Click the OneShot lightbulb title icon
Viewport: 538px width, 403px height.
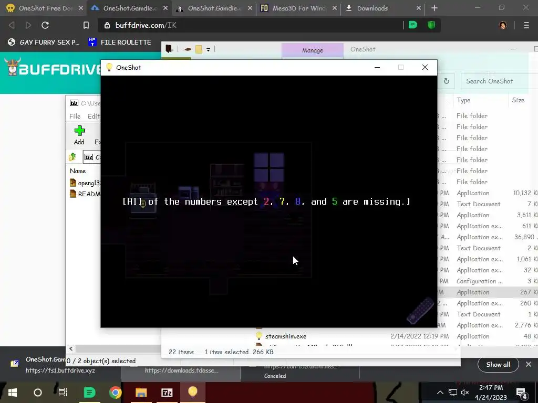point(109,67)
